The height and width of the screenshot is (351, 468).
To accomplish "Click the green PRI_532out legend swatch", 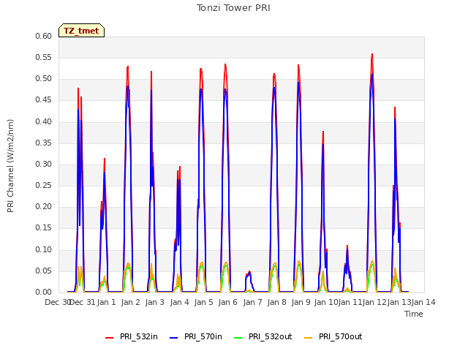I will coord(238,338).
